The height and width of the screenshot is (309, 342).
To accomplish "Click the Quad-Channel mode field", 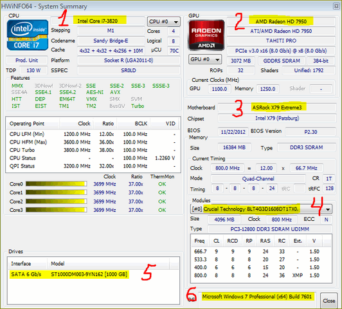I will [258, 178].
